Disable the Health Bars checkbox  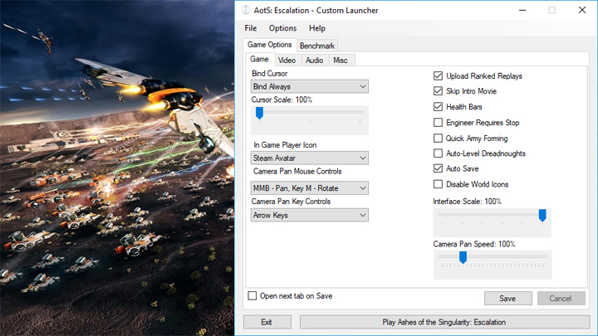[438, 107]
